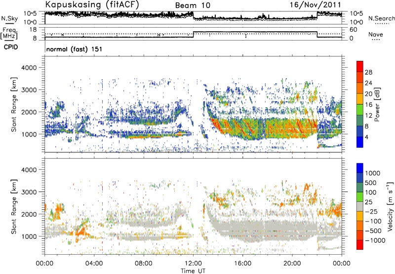The image size is (395, 274).
Task: Click the "12" tick on the Power color bar
Action: click(x=368, y=116)
